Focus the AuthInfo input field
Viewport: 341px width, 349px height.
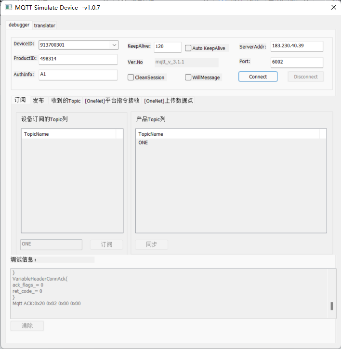78,75
